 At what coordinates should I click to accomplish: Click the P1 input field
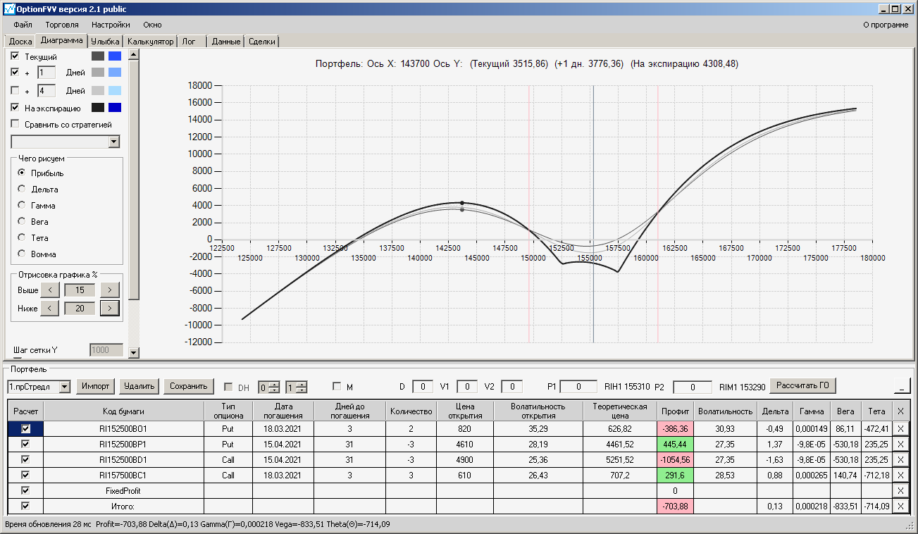pos(579,386)
